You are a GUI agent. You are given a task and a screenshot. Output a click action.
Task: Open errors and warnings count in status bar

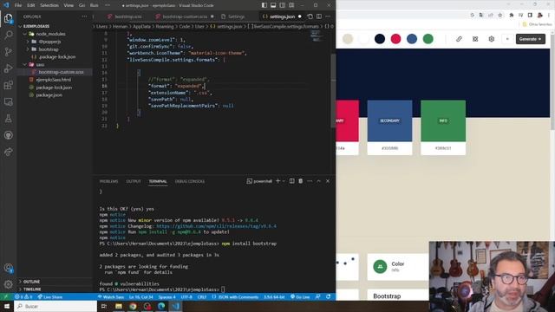pos(23,297)
